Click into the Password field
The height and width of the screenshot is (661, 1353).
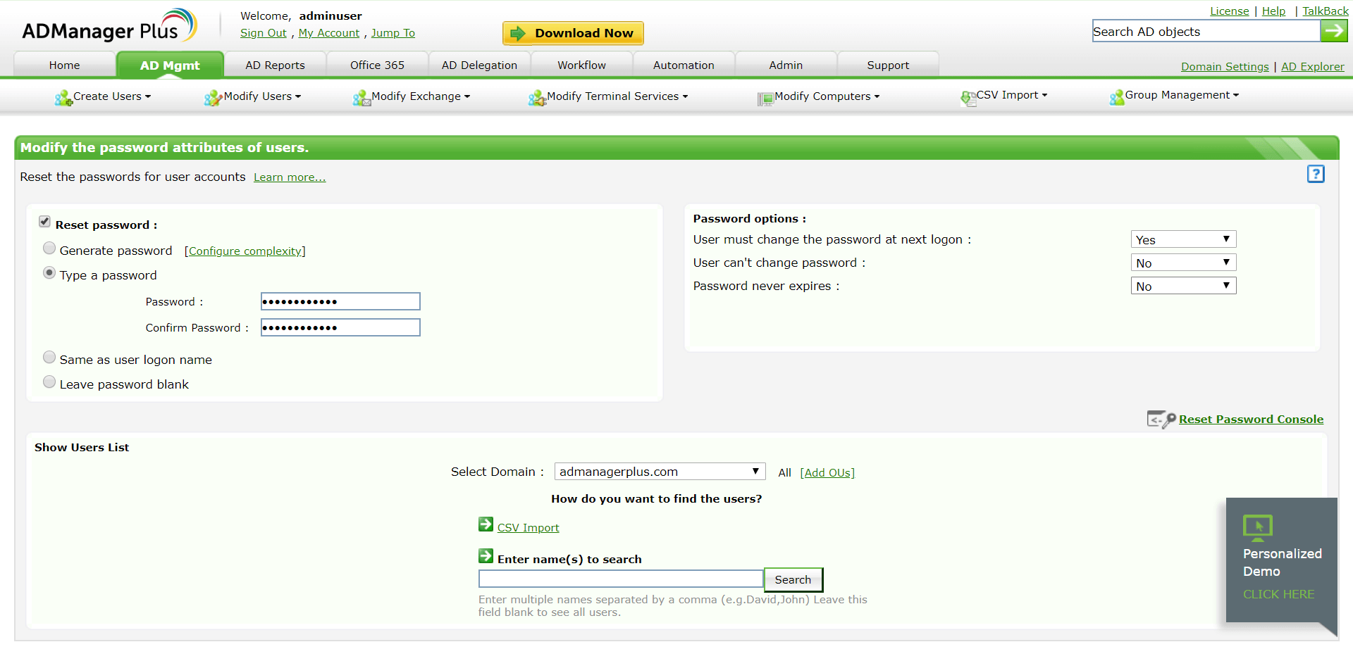tap(340, 301)
